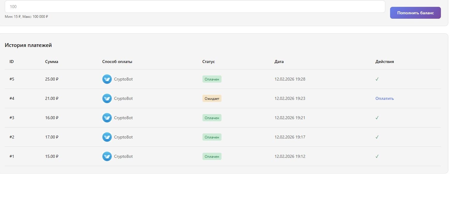Click green checkmark for payment #2

click(x=377, y=137)
